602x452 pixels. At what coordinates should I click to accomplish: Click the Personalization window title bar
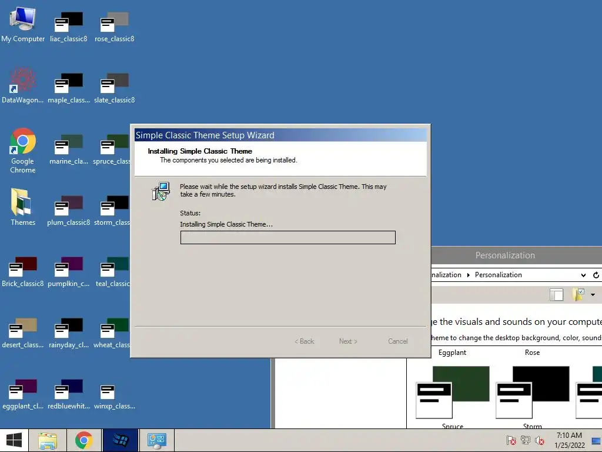(516, 255)
